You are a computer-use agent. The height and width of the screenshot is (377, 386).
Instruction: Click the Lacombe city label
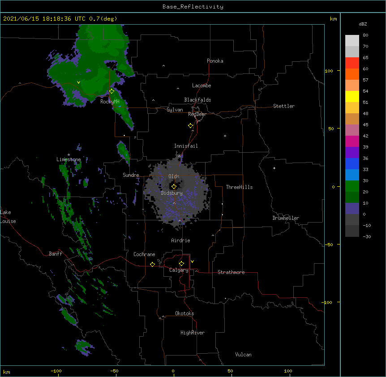point(202,86)
